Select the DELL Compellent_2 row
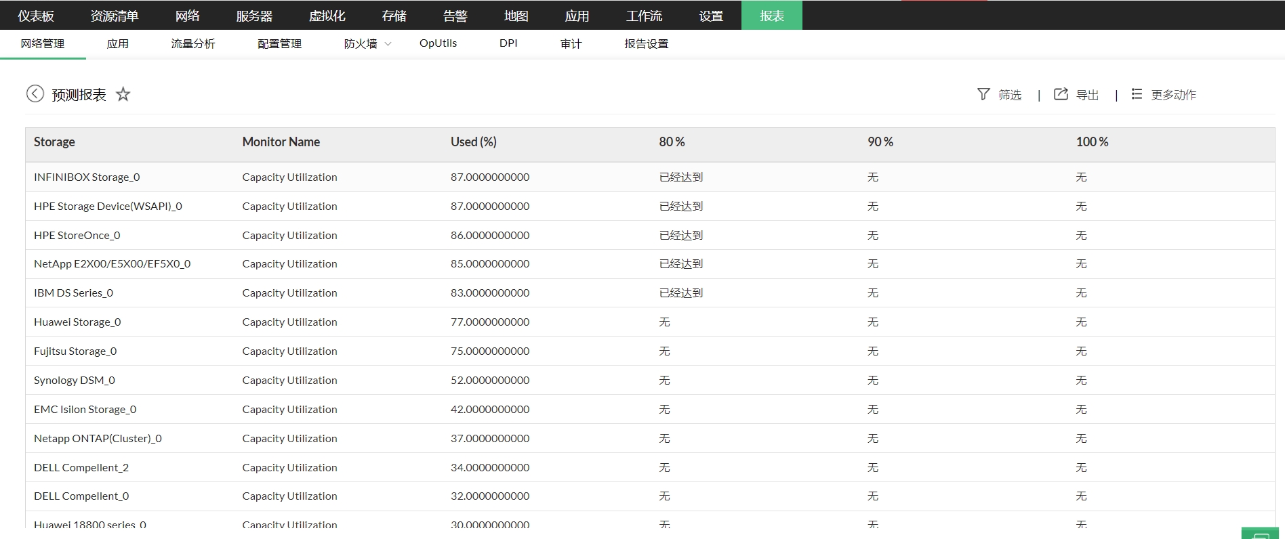Image resolution: width=1285 pixels, height=539 pixels. [x=650, y=468]
